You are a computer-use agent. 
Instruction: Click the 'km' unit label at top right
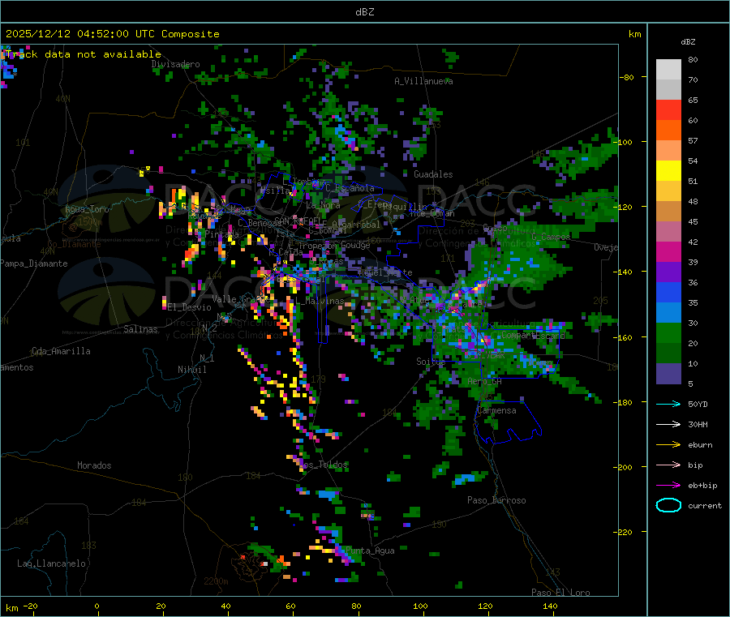[x=634, y=34]
